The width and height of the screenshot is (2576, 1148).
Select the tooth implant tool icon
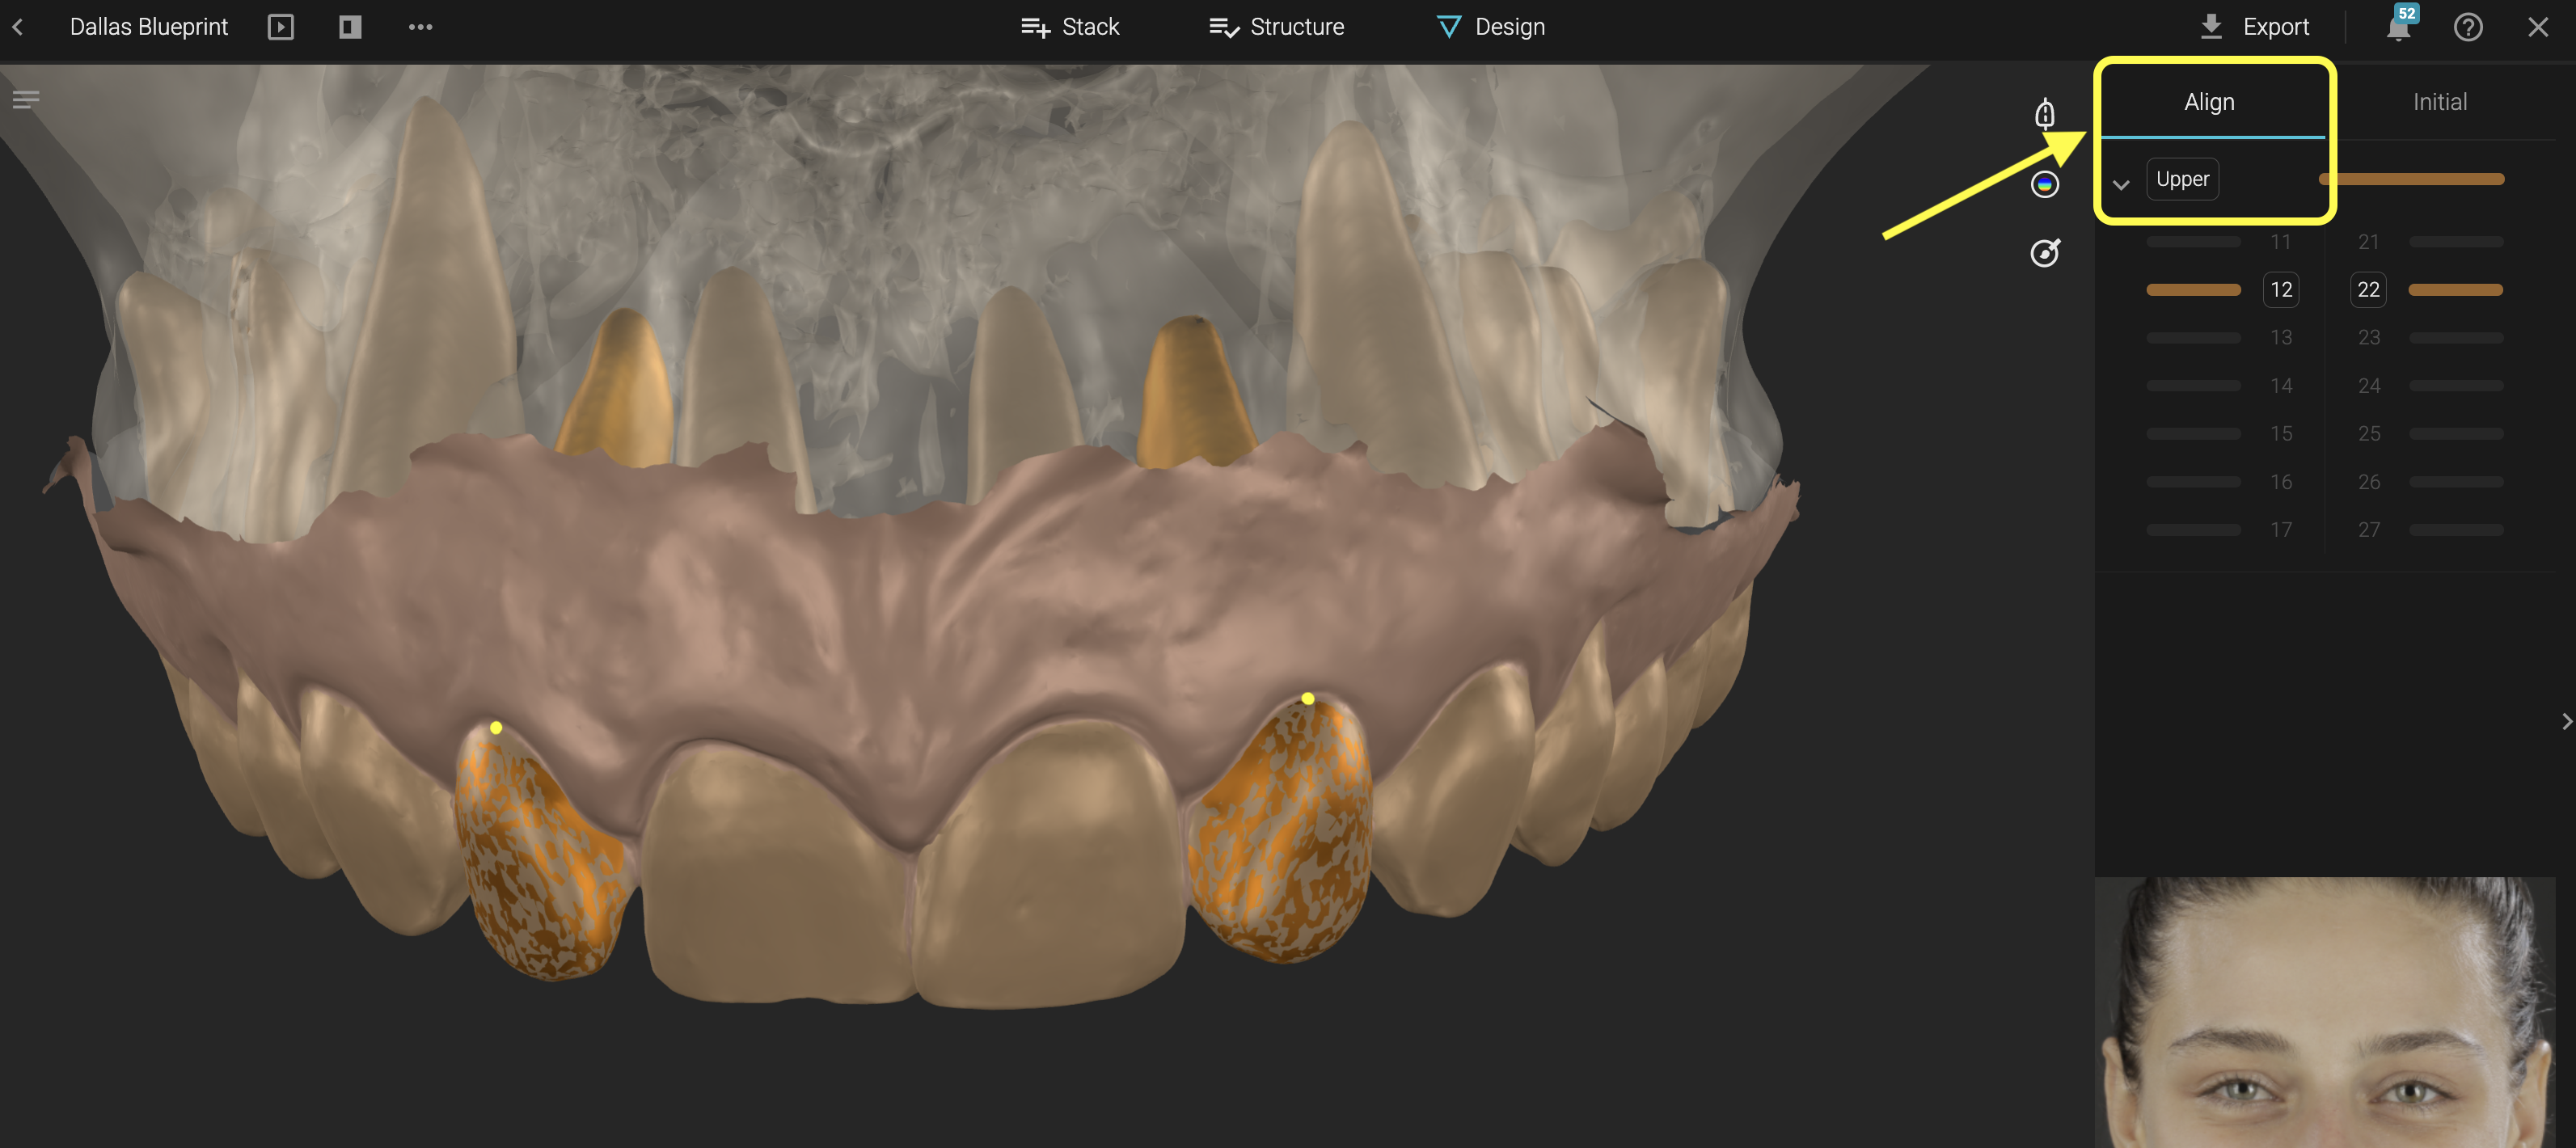pos(2045,114)
